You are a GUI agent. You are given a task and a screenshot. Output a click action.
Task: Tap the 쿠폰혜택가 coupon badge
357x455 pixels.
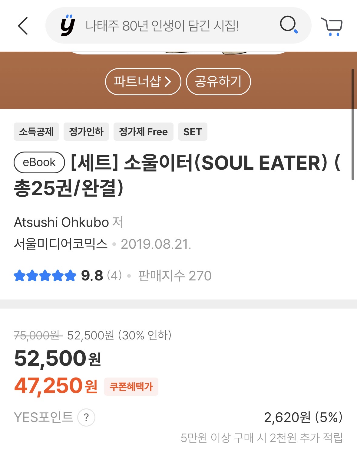pos(131,386)
